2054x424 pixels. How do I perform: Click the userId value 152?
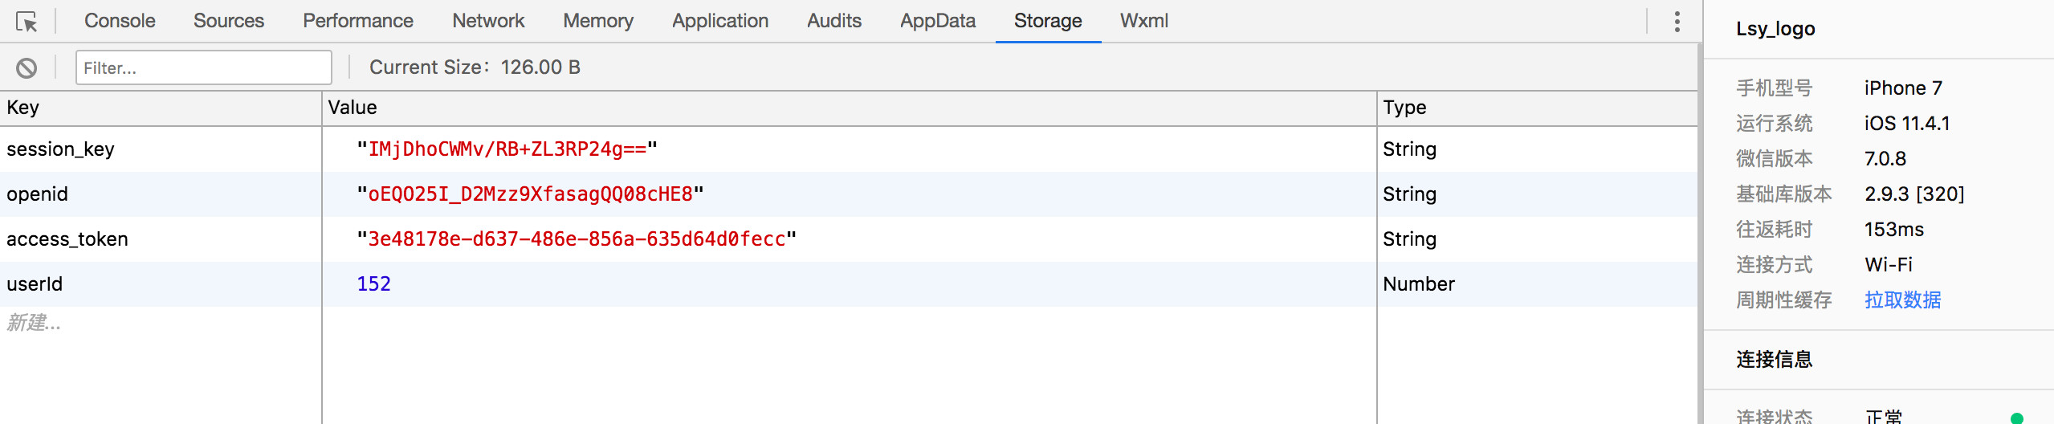pyautogui.click(x=374, y=284)
